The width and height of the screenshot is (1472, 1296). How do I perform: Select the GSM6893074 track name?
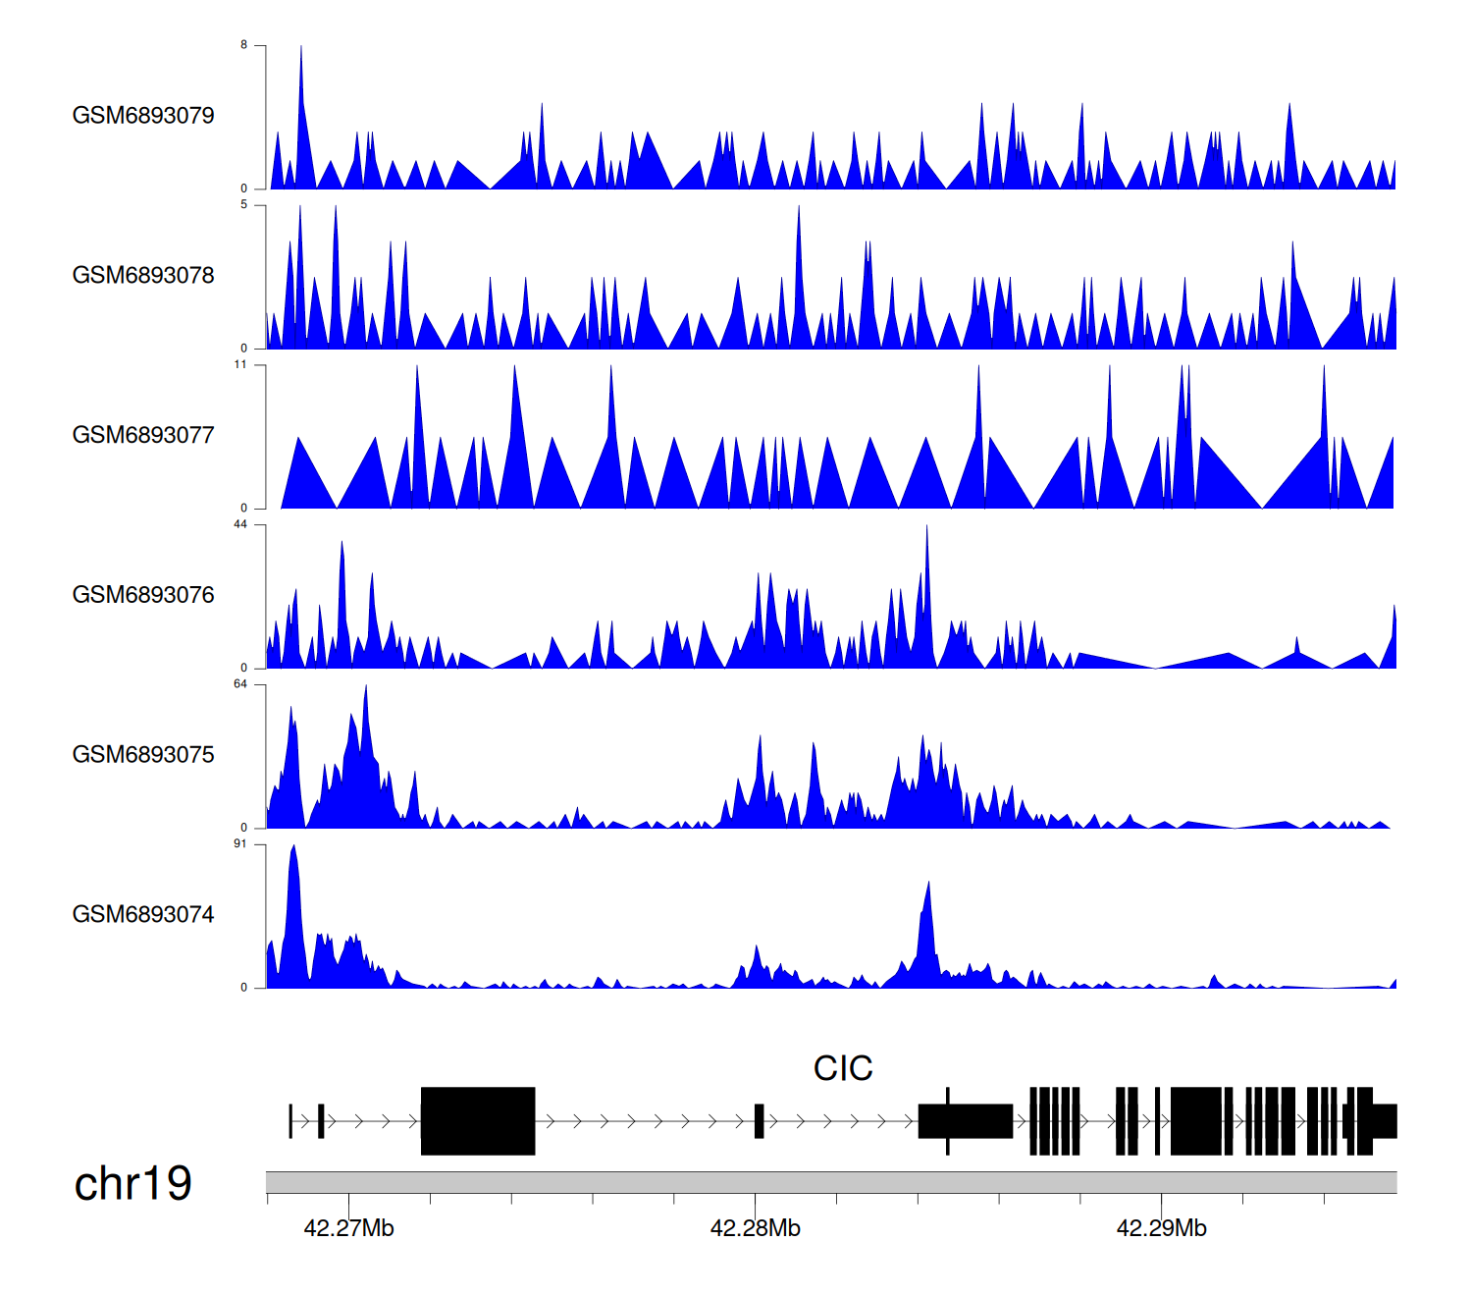point(143,915)
